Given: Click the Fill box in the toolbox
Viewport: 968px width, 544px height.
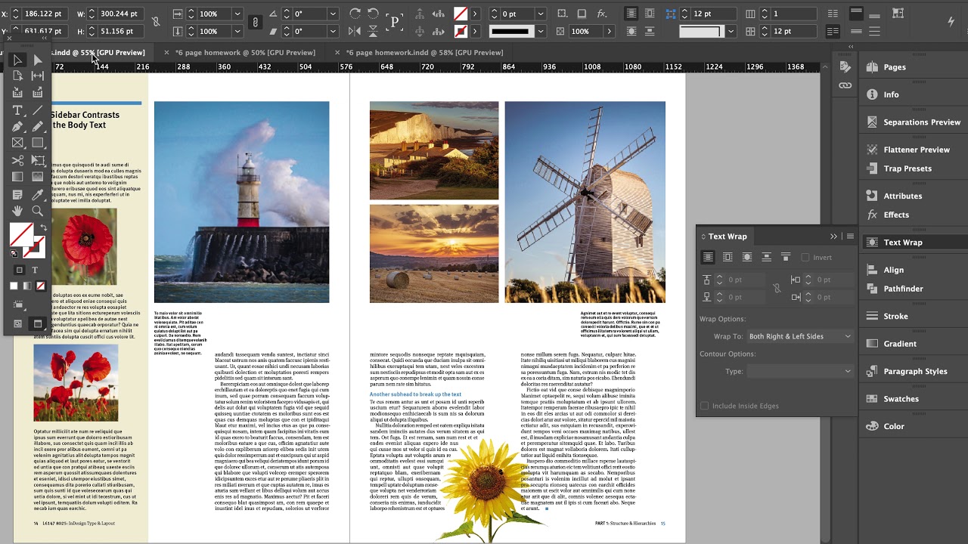Looking at the screenshot, I should 21,234.
